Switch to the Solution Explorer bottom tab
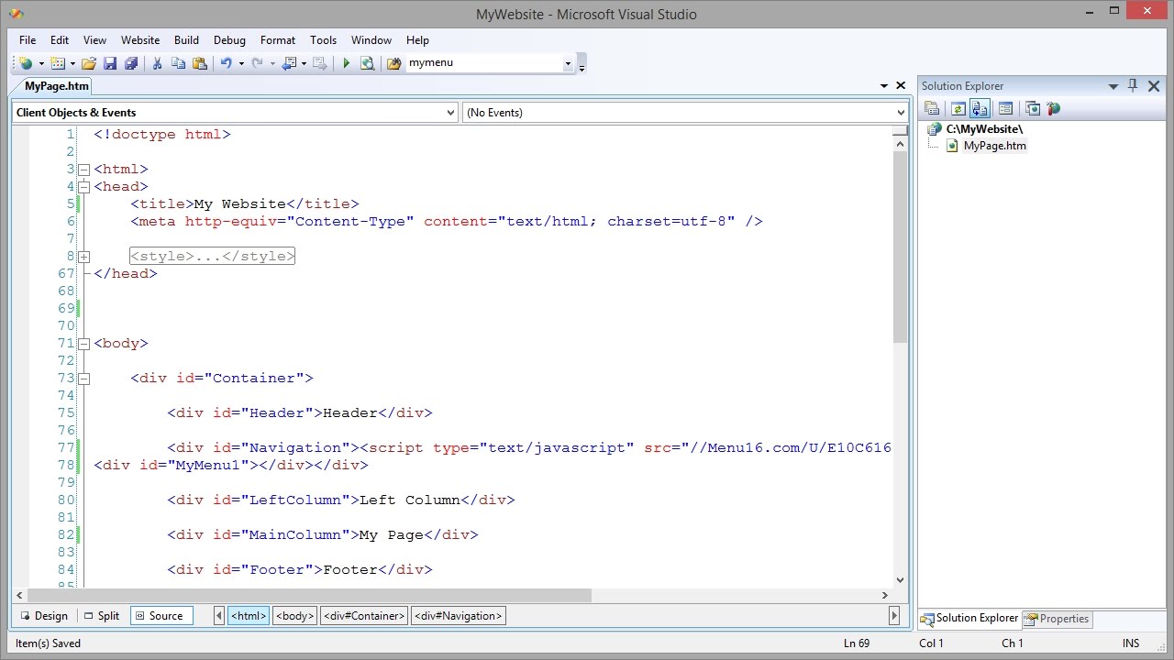The image size is (1174, 660). click(970, 619)
